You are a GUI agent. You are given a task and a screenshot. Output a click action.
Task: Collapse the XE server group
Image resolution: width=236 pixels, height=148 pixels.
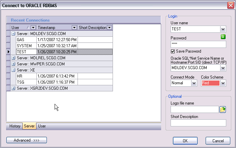(13, 70)
